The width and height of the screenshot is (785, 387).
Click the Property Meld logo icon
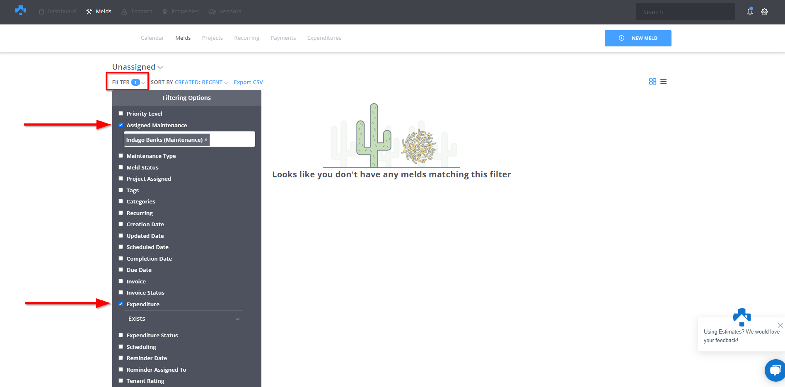click(x=20, y=11)
